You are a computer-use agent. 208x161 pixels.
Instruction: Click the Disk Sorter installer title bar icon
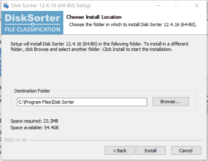(x=6, y=5)
